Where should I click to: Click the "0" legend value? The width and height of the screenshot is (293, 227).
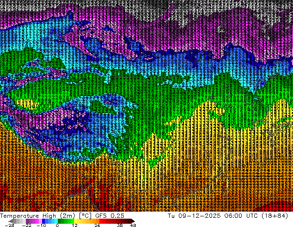(x=57, y=225)
